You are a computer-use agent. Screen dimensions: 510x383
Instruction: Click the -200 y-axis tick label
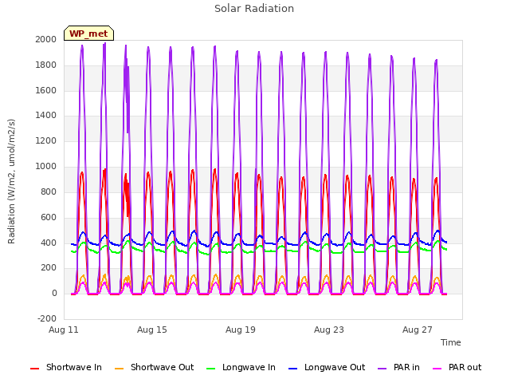47,318
